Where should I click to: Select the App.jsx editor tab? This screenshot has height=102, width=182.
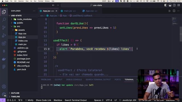pyautogui.click(x=48, y=11)
